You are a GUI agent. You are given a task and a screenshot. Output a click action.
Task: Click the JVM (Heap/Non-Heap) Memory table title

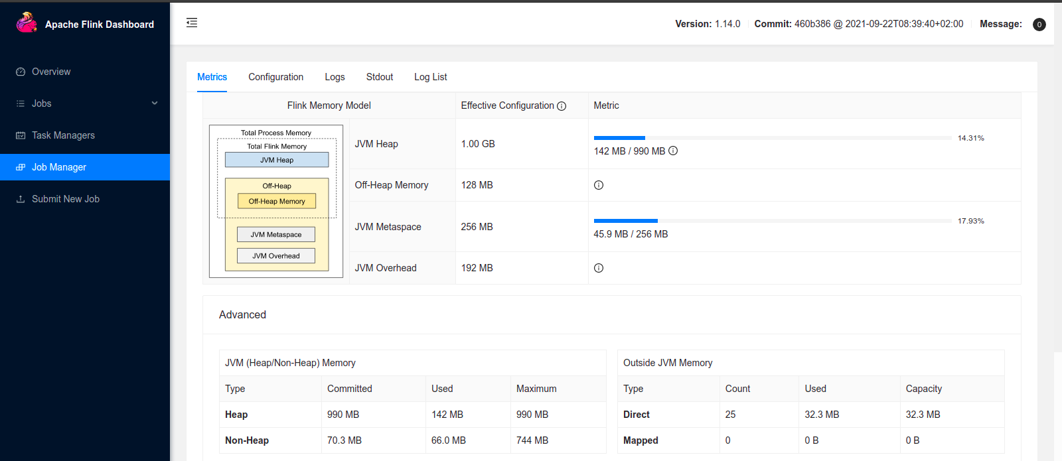290,363
